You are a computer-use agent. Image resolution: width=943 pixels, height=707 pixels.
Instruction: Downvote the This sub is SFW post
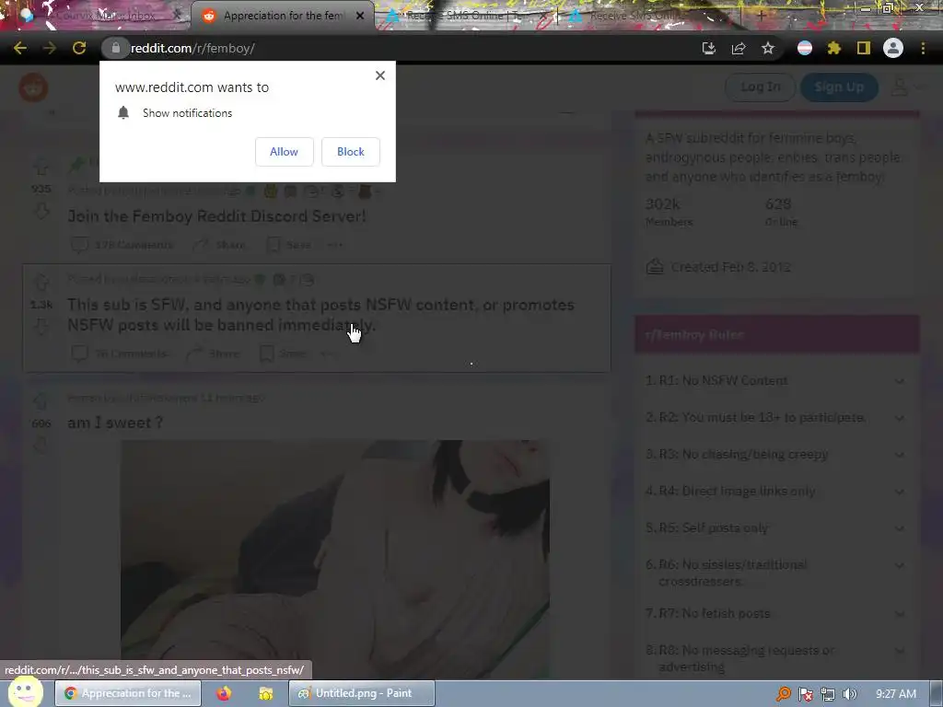[41, 327]
